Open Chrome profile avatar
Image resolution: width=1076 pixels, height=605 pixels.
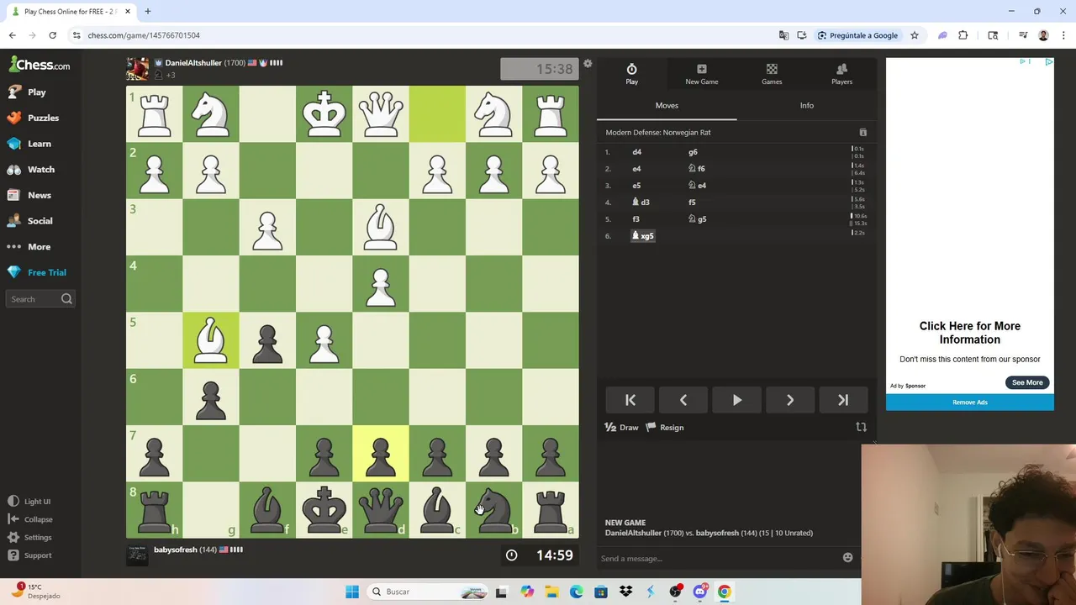coord(1043,35)
